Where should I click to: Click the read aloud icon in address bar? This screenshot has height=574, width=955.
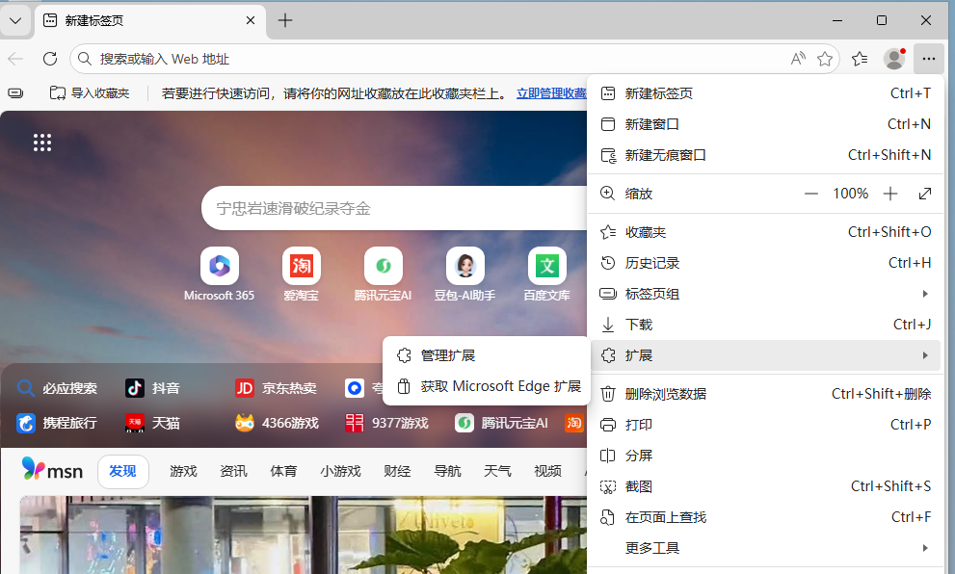798,59
